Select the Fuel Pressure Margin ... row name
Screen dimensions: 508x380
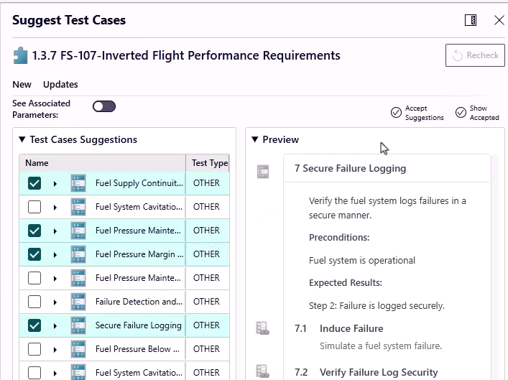[139, 254]
